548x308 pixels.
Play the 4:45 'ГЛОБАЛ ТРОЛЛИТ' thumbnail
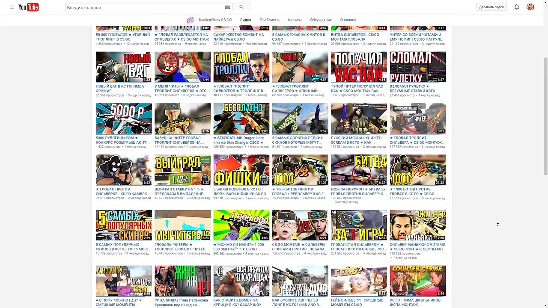(x=241, y=67)
